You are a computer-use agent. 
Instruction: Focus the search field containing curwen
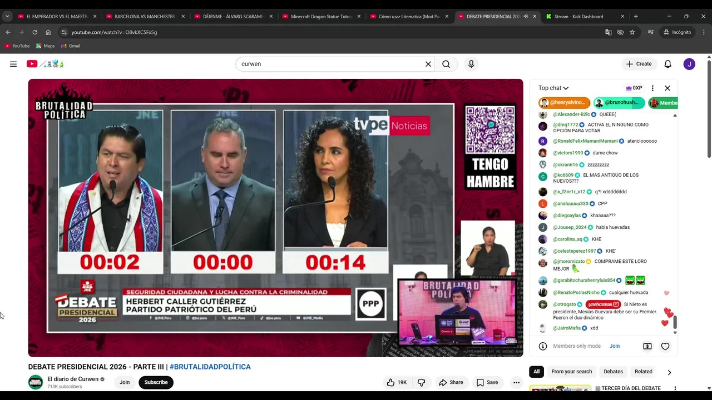tap(331, 64)
